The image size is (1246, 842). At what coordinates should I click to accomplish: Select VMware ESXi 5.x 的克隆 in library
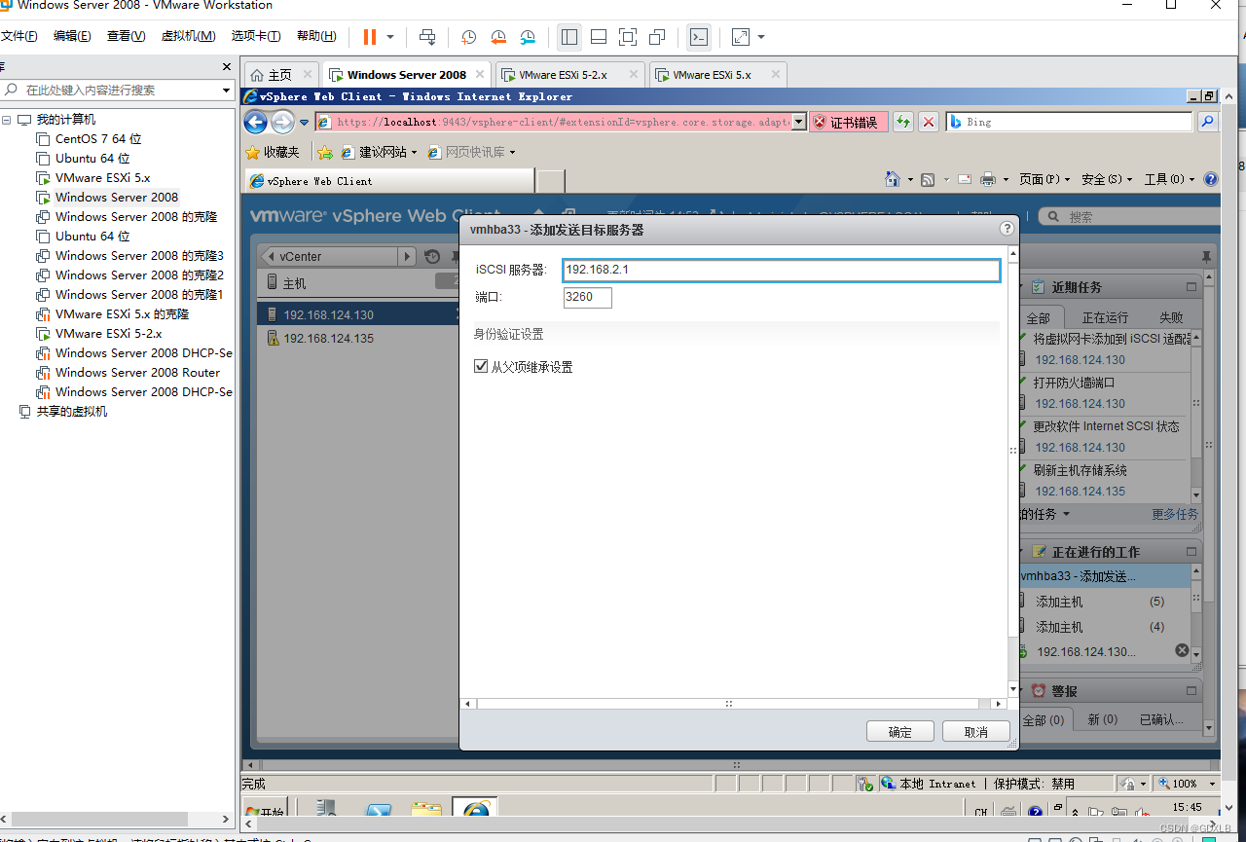pyautogui.click(x=122, y=314)
